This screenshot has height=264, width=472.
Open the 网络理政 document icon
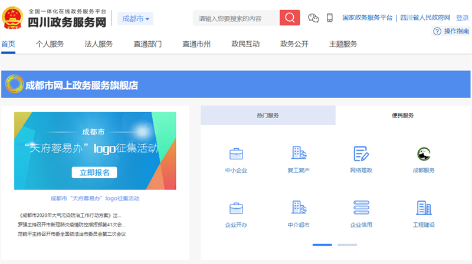coord(361,154)
